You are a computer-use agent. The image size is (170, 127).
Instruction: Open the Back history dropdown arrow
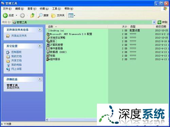coord(17,15)
